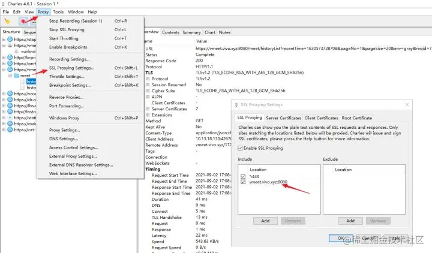Screen dimensions: 432x253
Task: Uncheck the *:443 include location
Action: pos(243,176)
